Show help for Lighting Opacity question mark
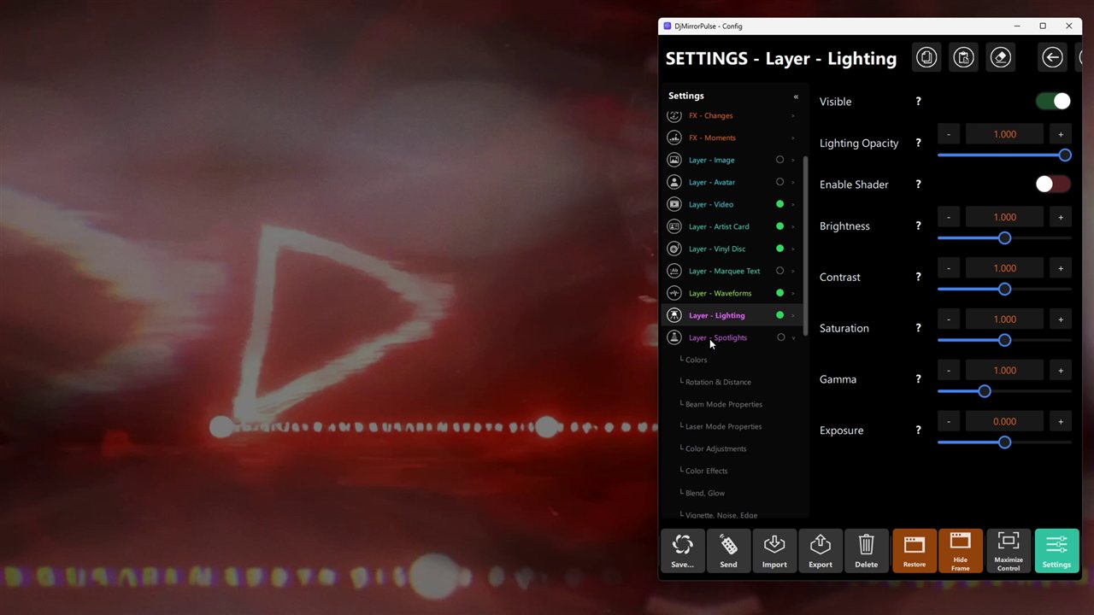Image resolution: width=1094 pixels, height=615 pixels. [919, 143]
